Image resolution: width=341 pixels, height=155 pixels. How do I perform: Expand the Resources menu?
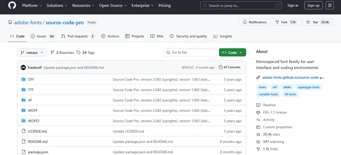pyautogui.click(x=83, y=5)
